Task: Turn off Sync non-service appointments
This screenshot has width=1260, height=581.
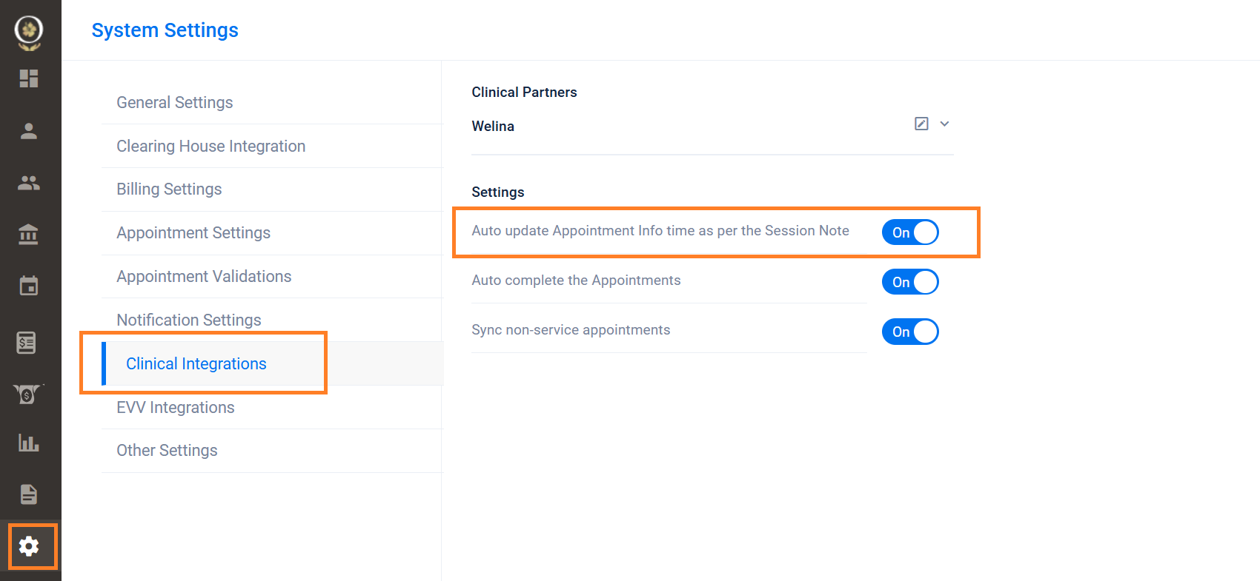Action: pyautogui.click(x=910, y=332)
